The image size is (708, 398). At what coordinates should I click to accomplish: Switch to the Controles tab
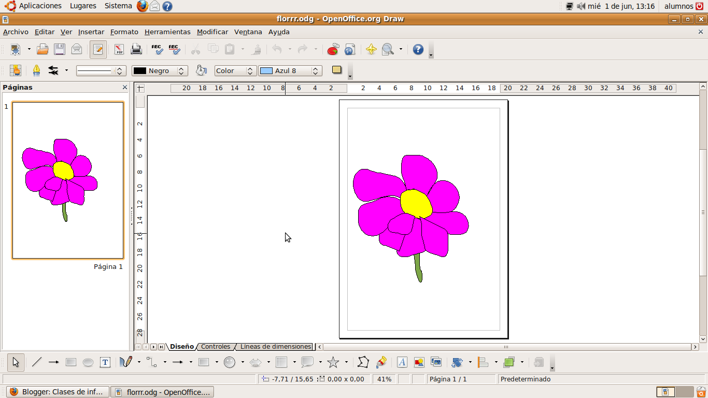point(216,346)
